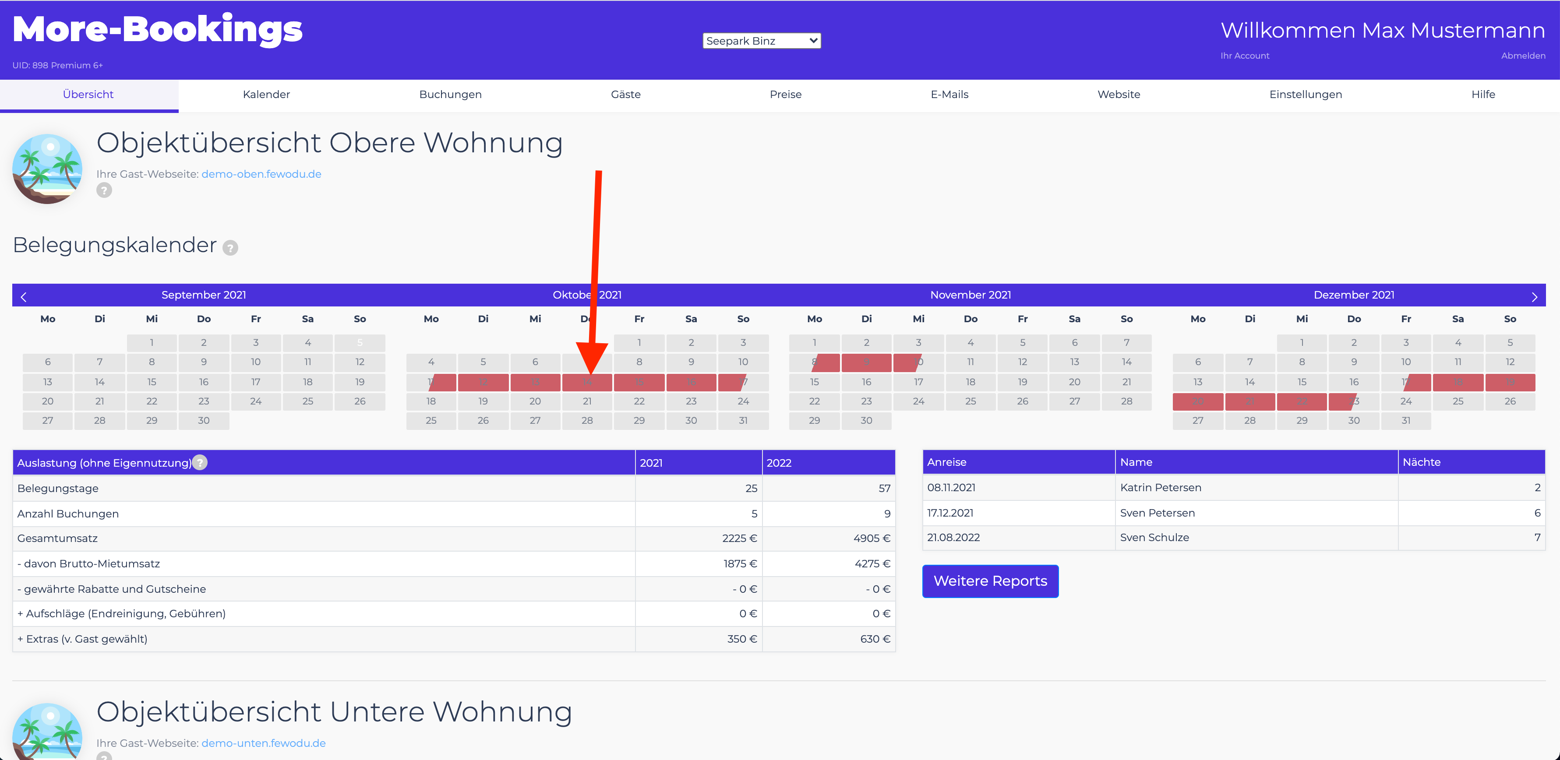Go to next month with right chevron

[1534, 297]
